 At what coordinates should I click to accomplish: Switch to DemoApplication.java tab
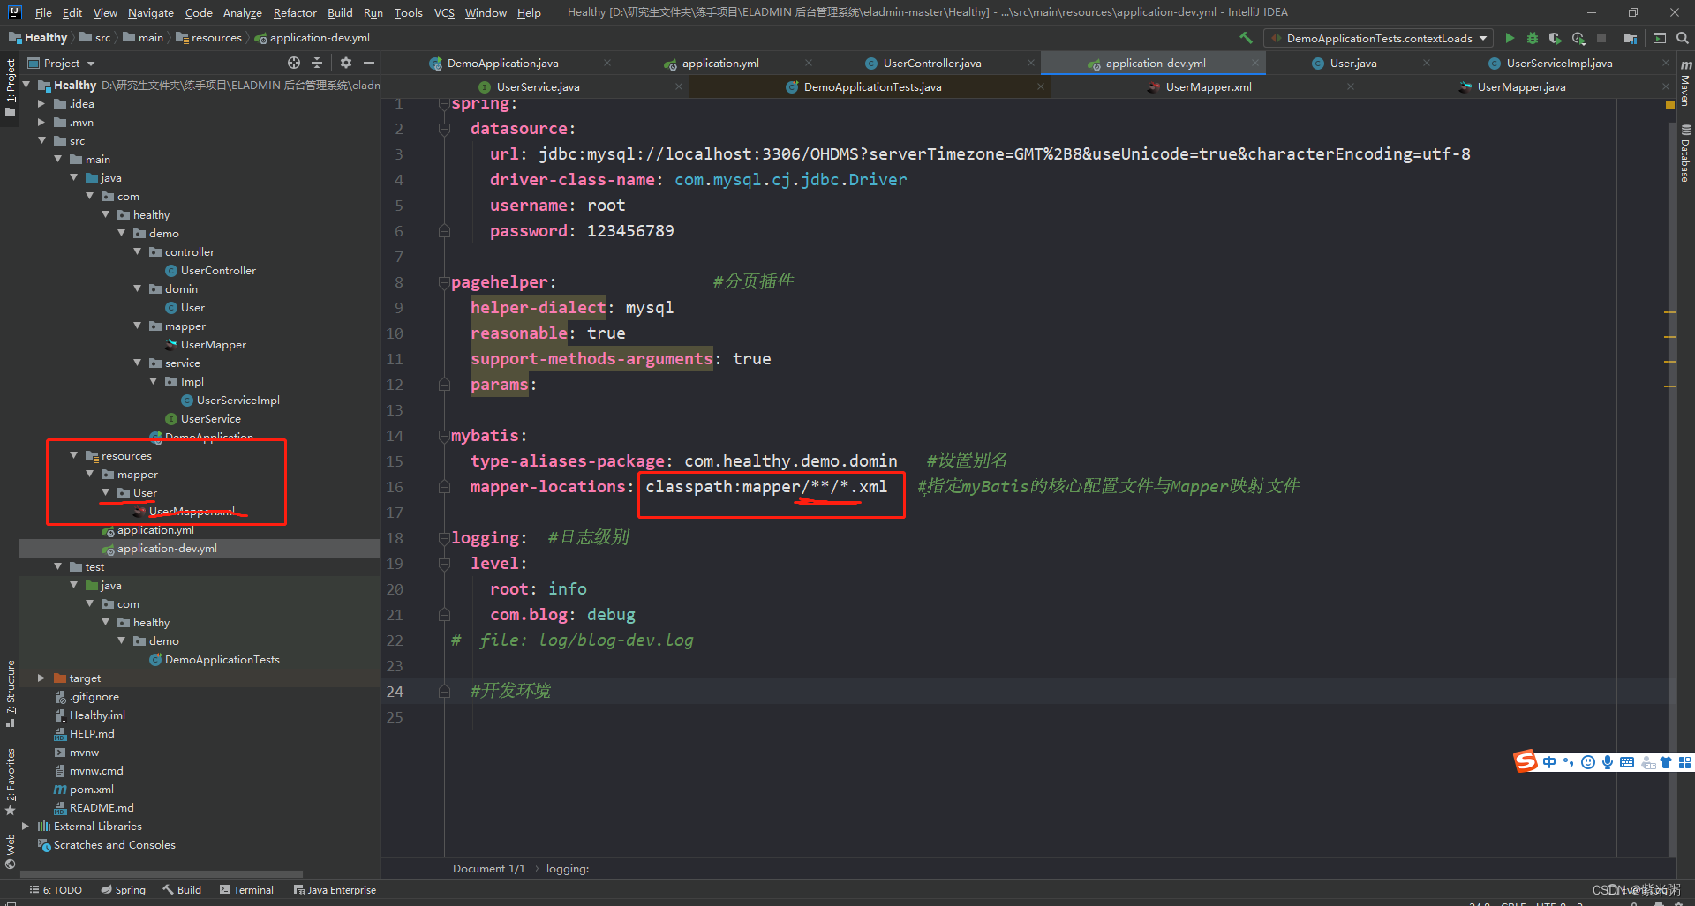pos(501,63)
